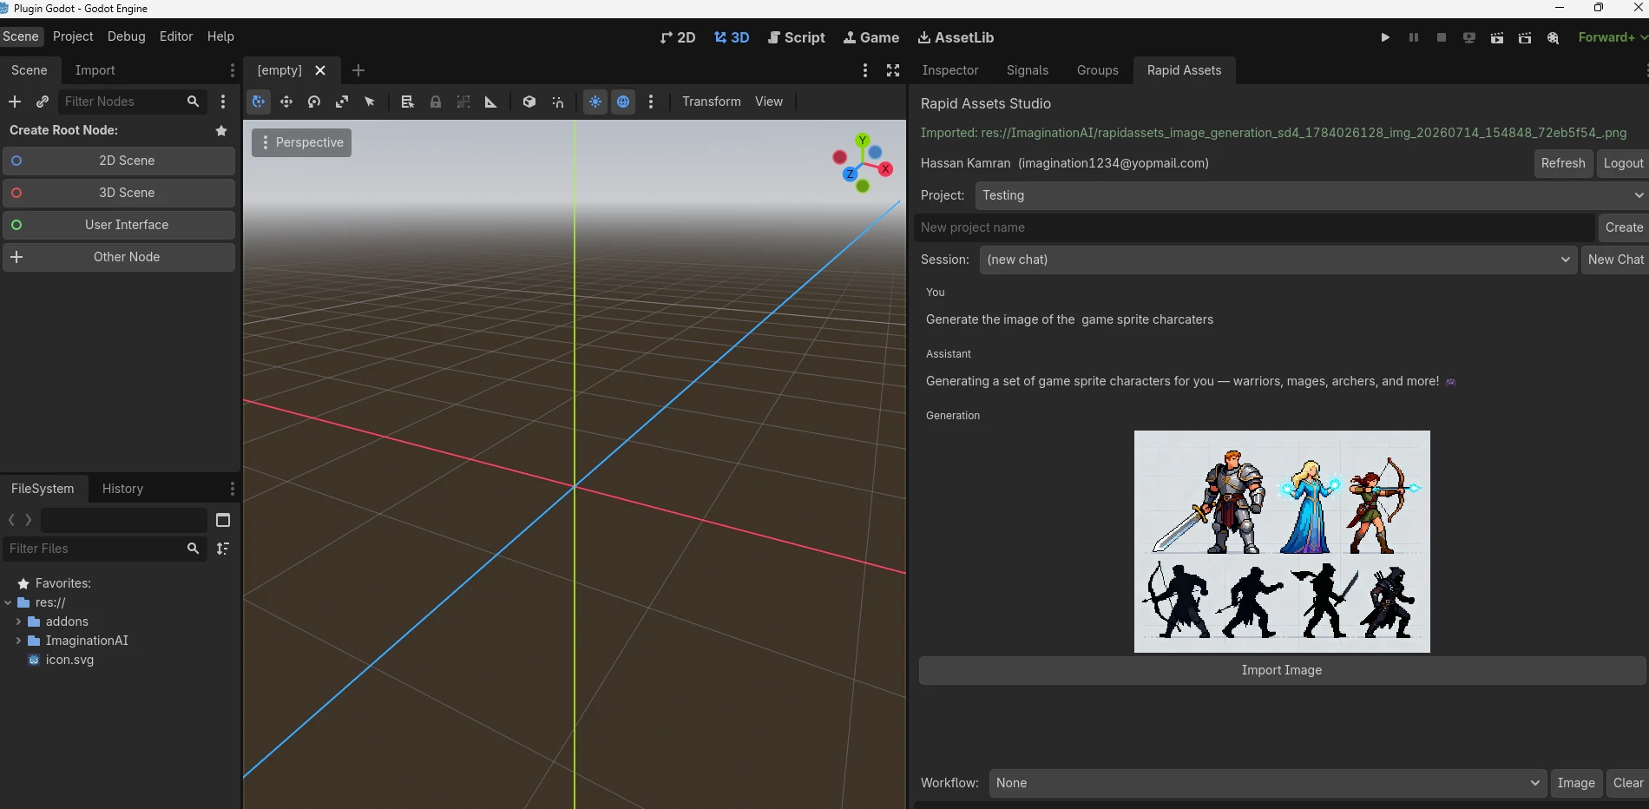This screenshot has height=809, width=1649.
Task: Toggle use local space cube icon
Action: 529,102
